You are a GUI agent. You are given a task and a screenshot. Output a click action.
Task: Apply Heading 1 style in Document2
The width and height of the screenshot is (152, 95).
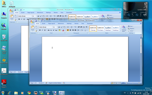coord(108,29)
